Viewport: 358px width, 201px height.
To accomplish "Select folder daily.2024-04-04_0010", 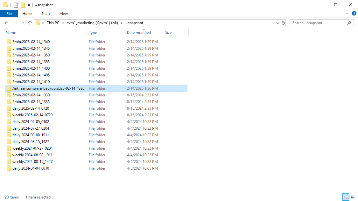I will tap(31, 168).
